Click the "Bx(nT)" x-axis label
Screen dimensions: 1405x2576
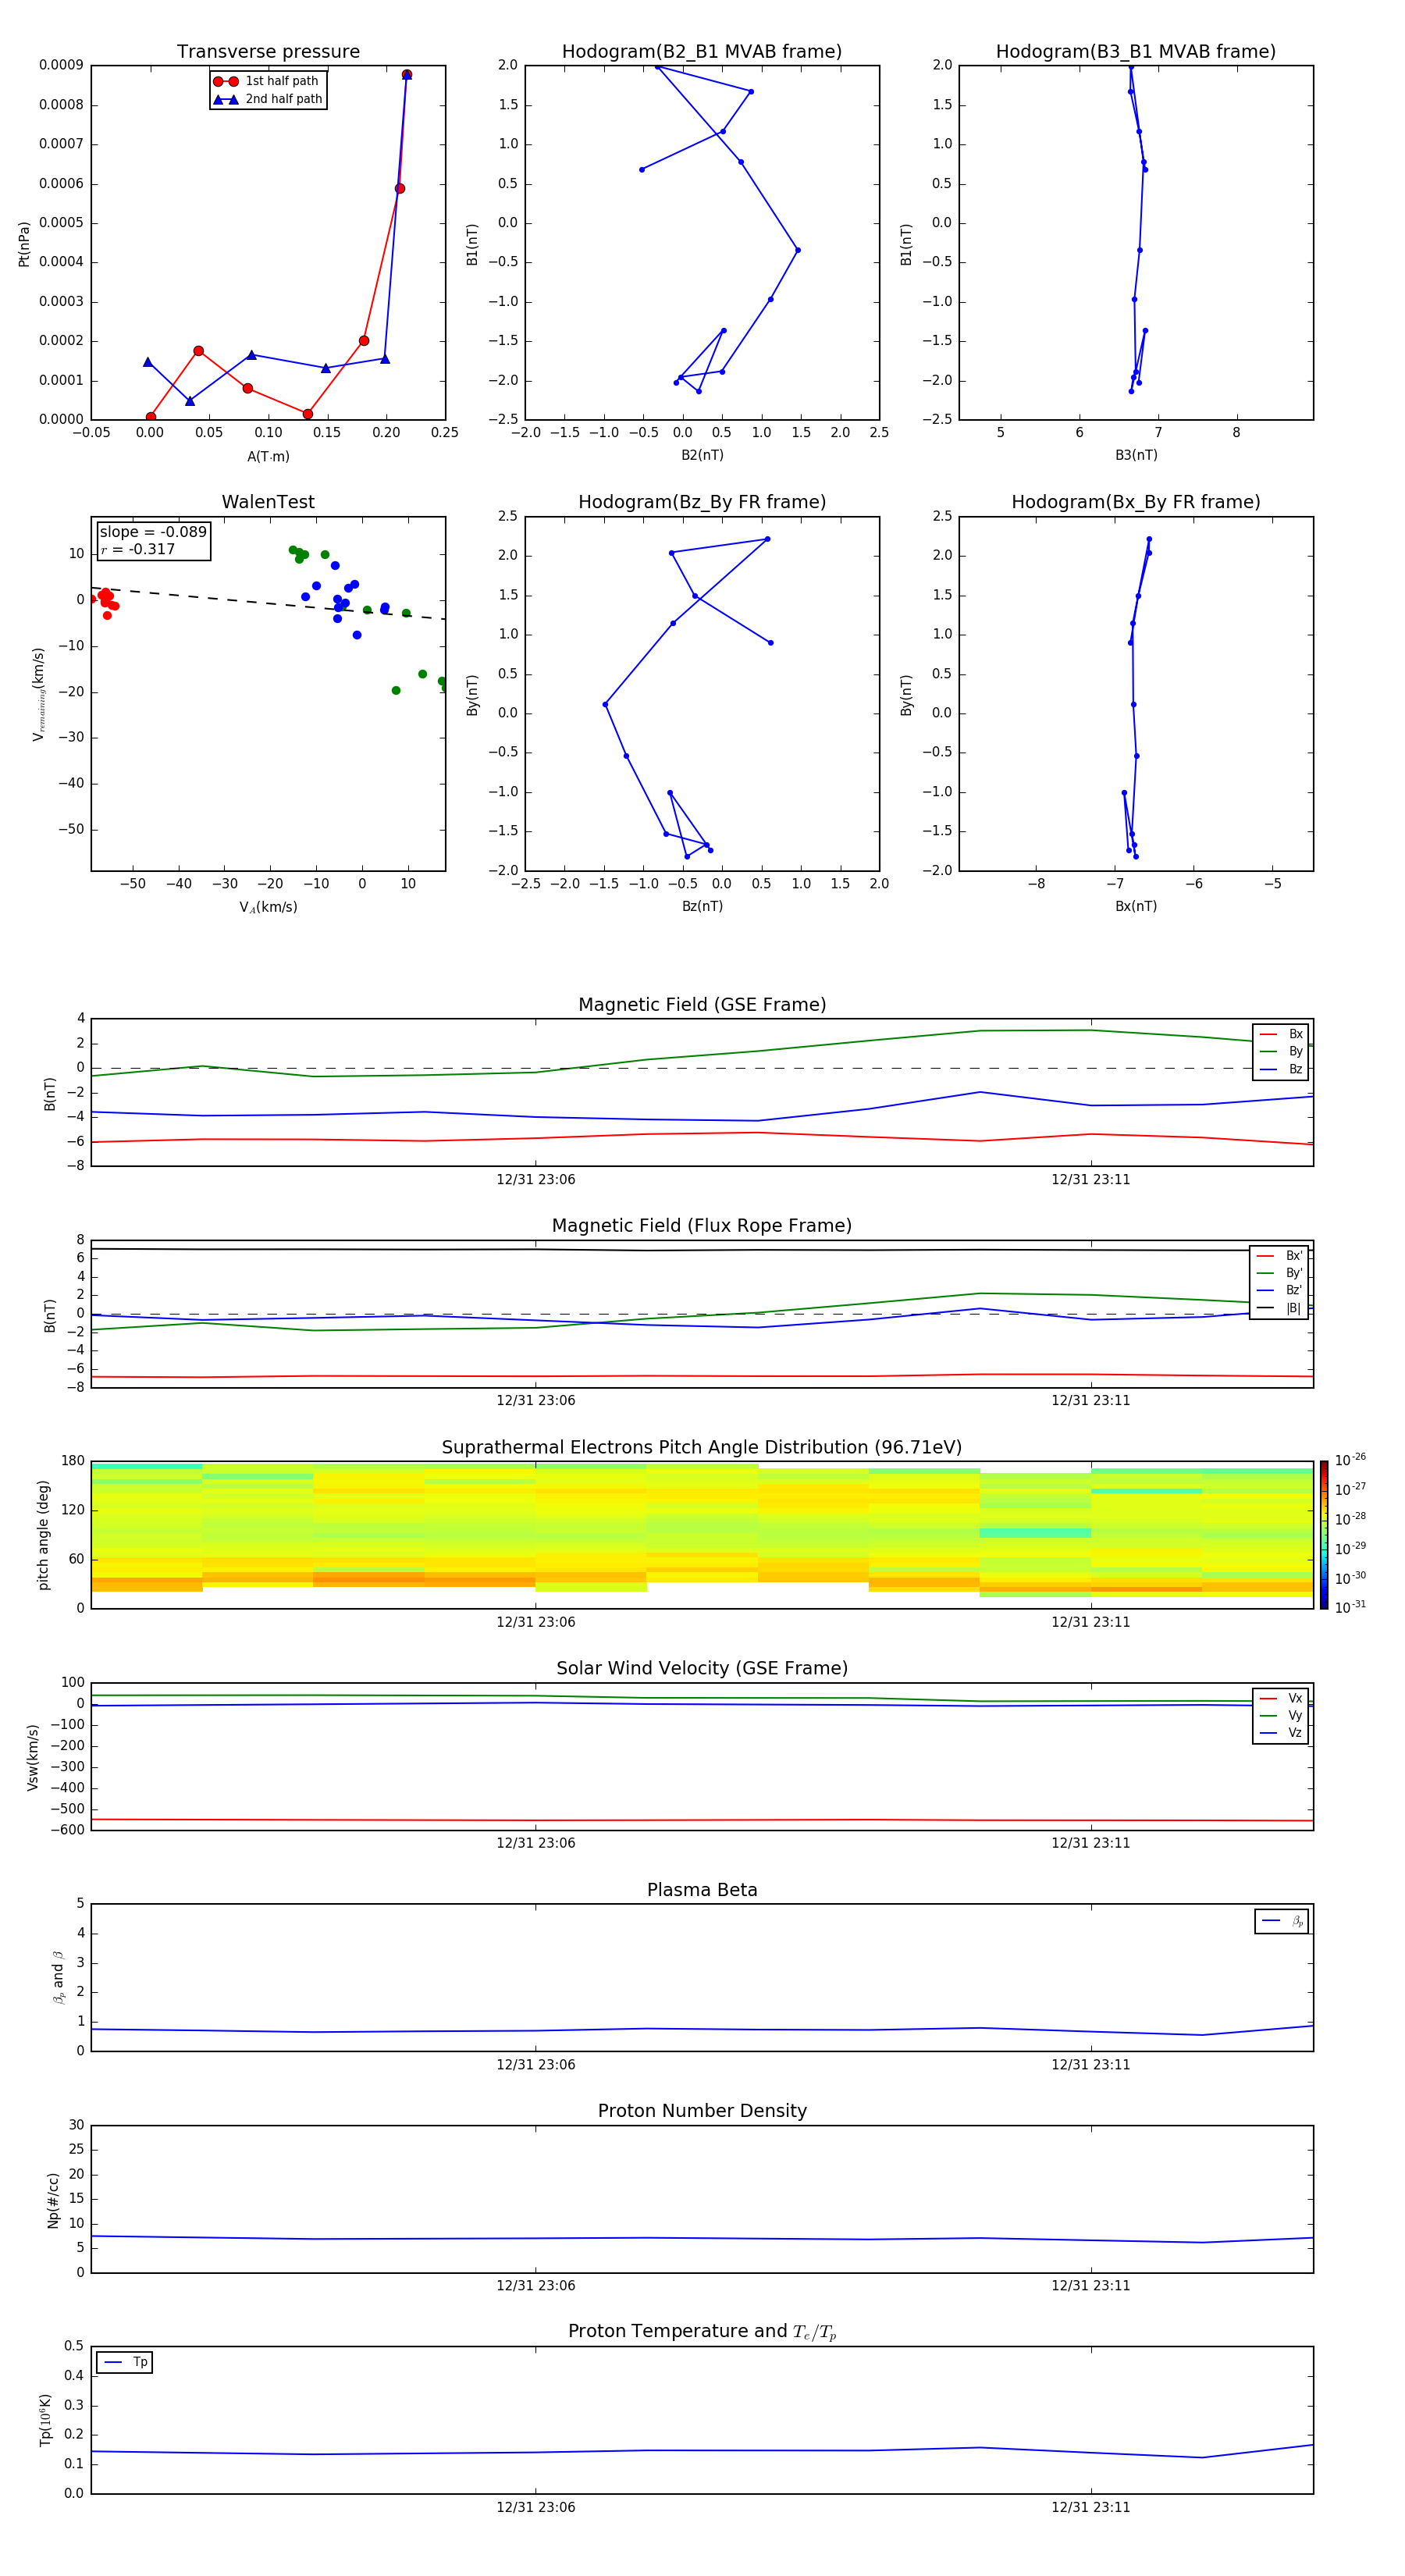point(1136,906)
